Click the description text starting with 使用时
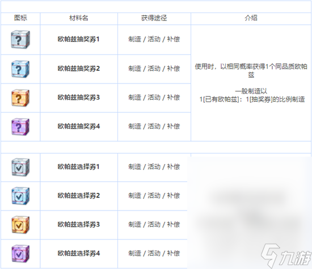The image size is (312, 269). coord(251,71)
